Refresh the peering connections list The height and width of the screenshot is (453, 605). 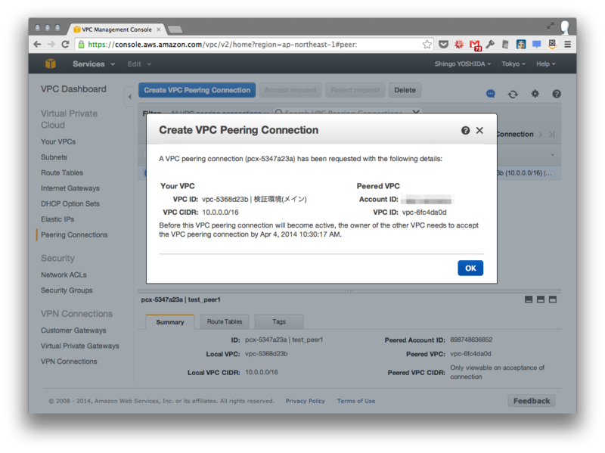[513, 94]
